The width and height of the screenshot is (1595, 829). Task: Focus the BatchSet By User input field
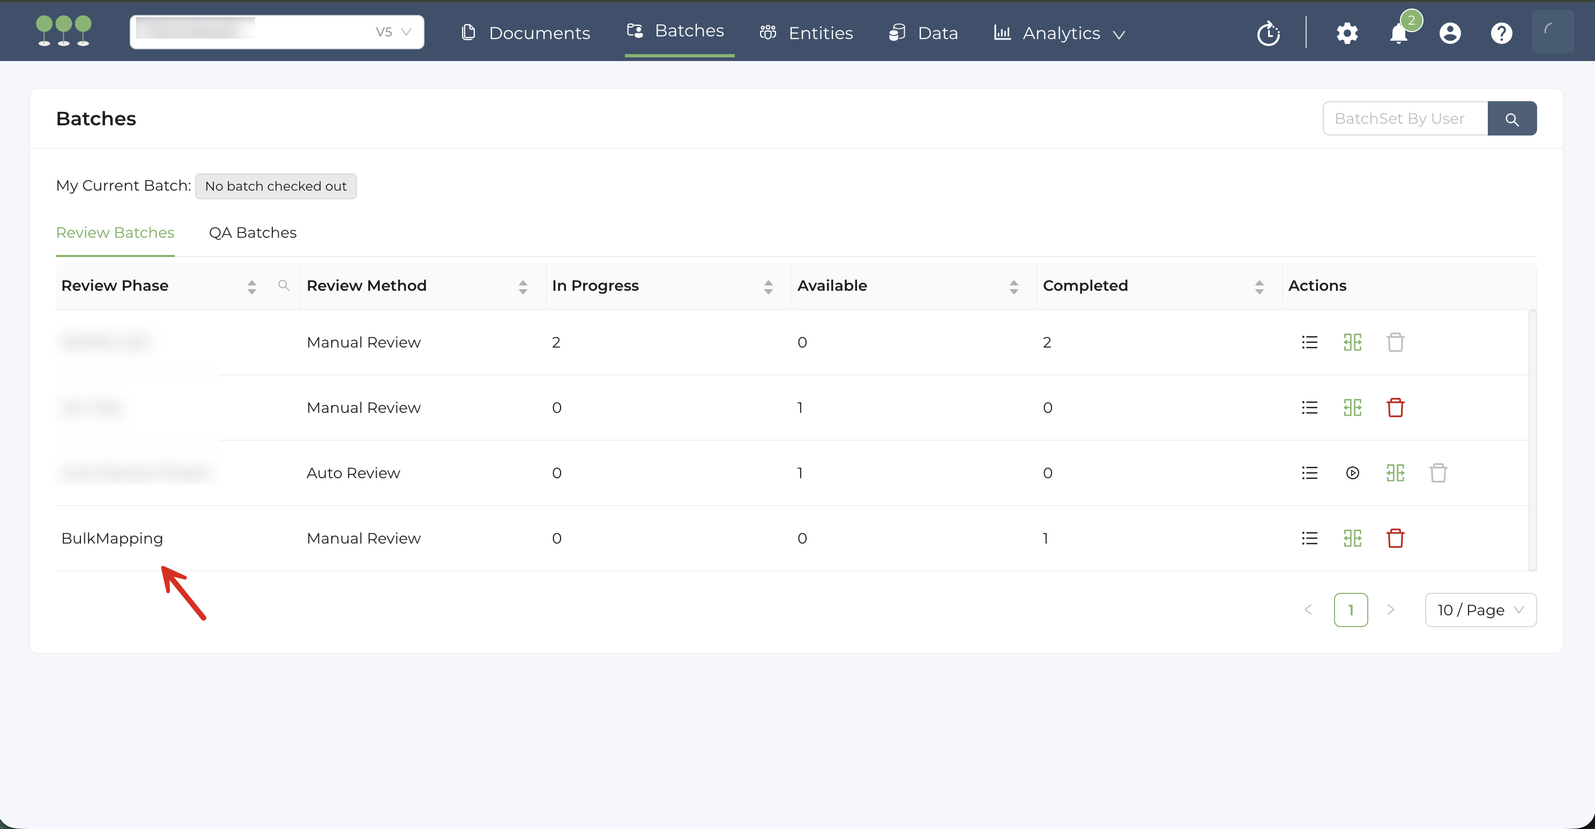[1404, 119]
